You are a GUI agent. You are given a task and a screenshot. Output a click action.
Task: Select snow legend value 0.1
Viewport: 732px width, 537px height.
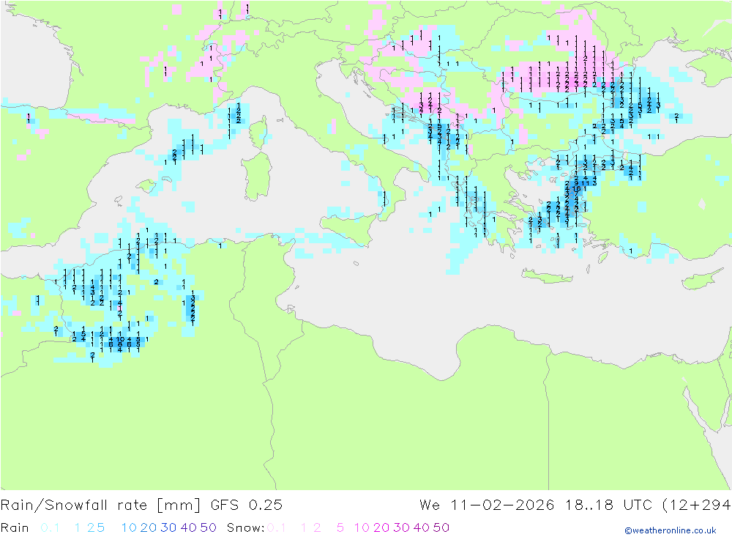[x=277, y=527]
